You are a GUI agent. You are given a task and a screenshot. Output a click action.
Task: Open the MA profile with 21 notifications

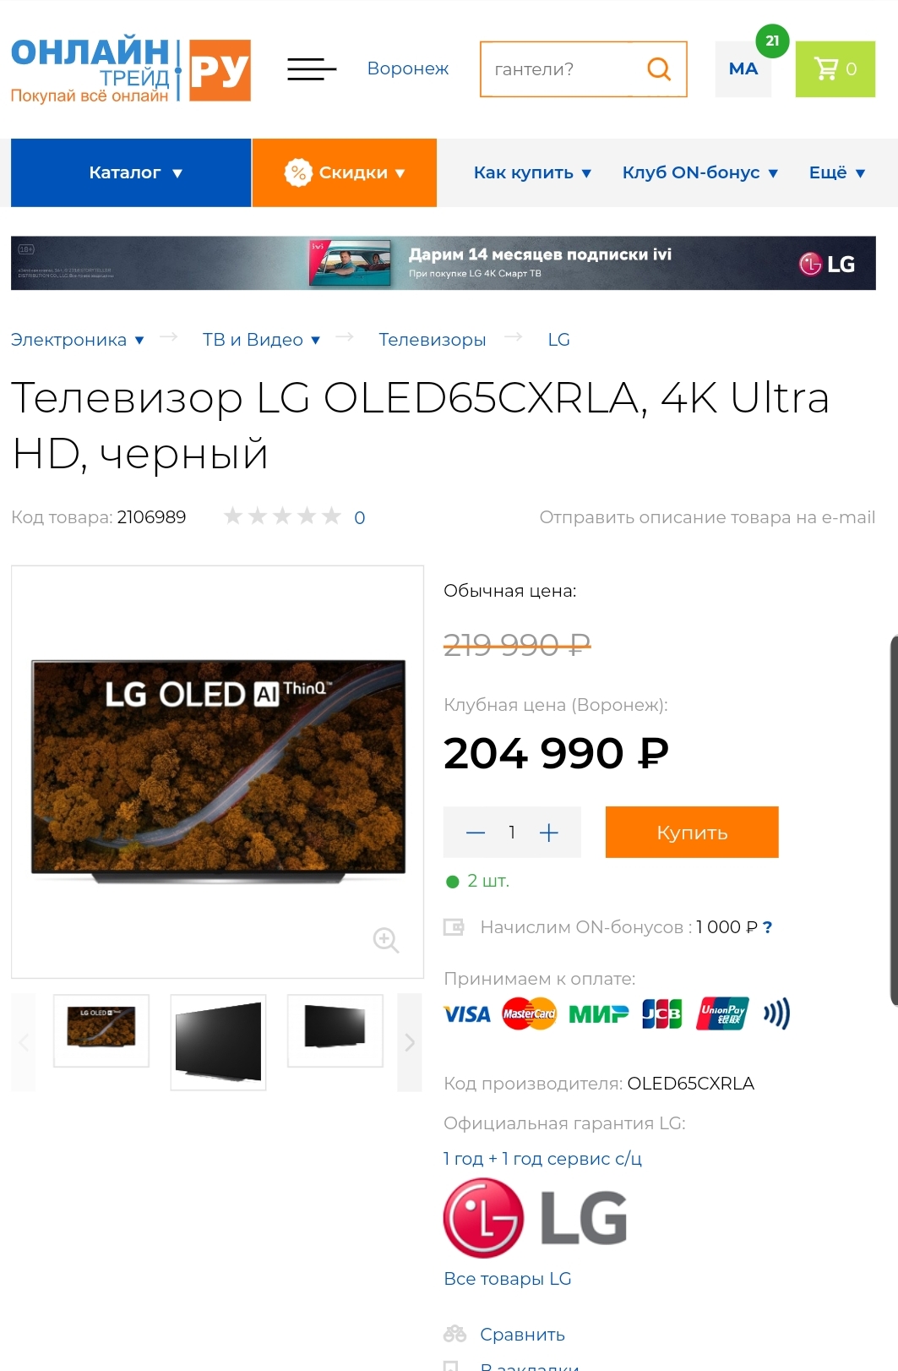pyautogui.click(x=743, y=68)
